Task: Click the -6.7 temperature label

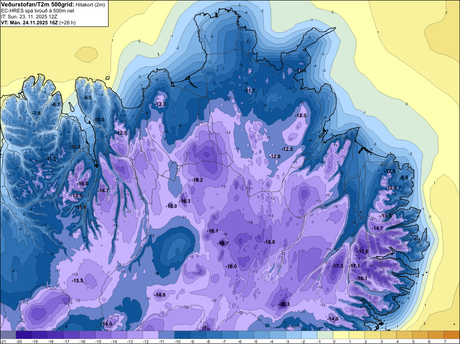Action: coord(56,104)
